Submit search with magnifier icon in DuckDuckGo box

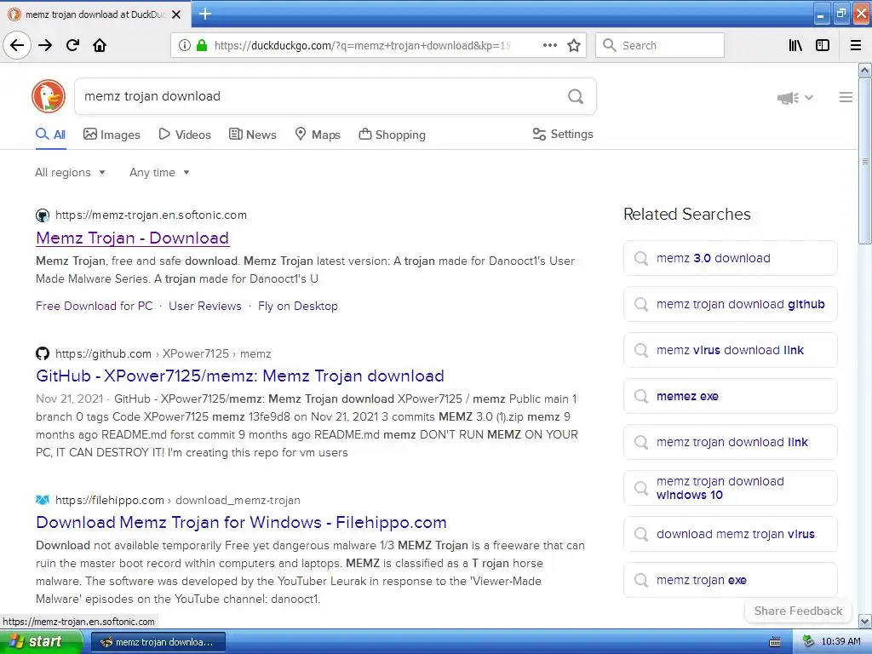(x=576, y=96)
